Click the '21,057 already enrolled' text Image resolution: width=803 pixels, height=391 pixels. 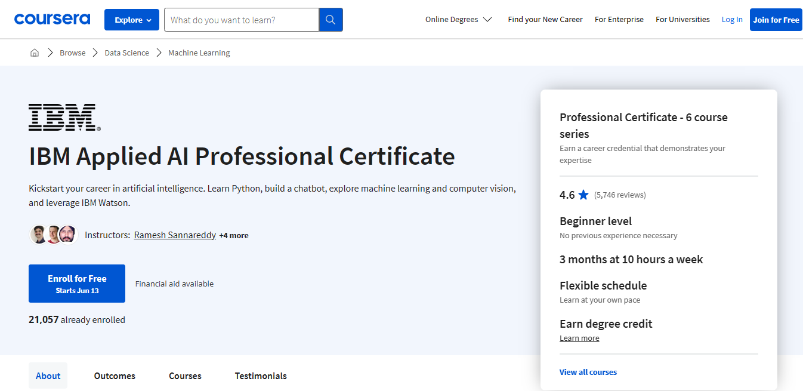(77, 319)
